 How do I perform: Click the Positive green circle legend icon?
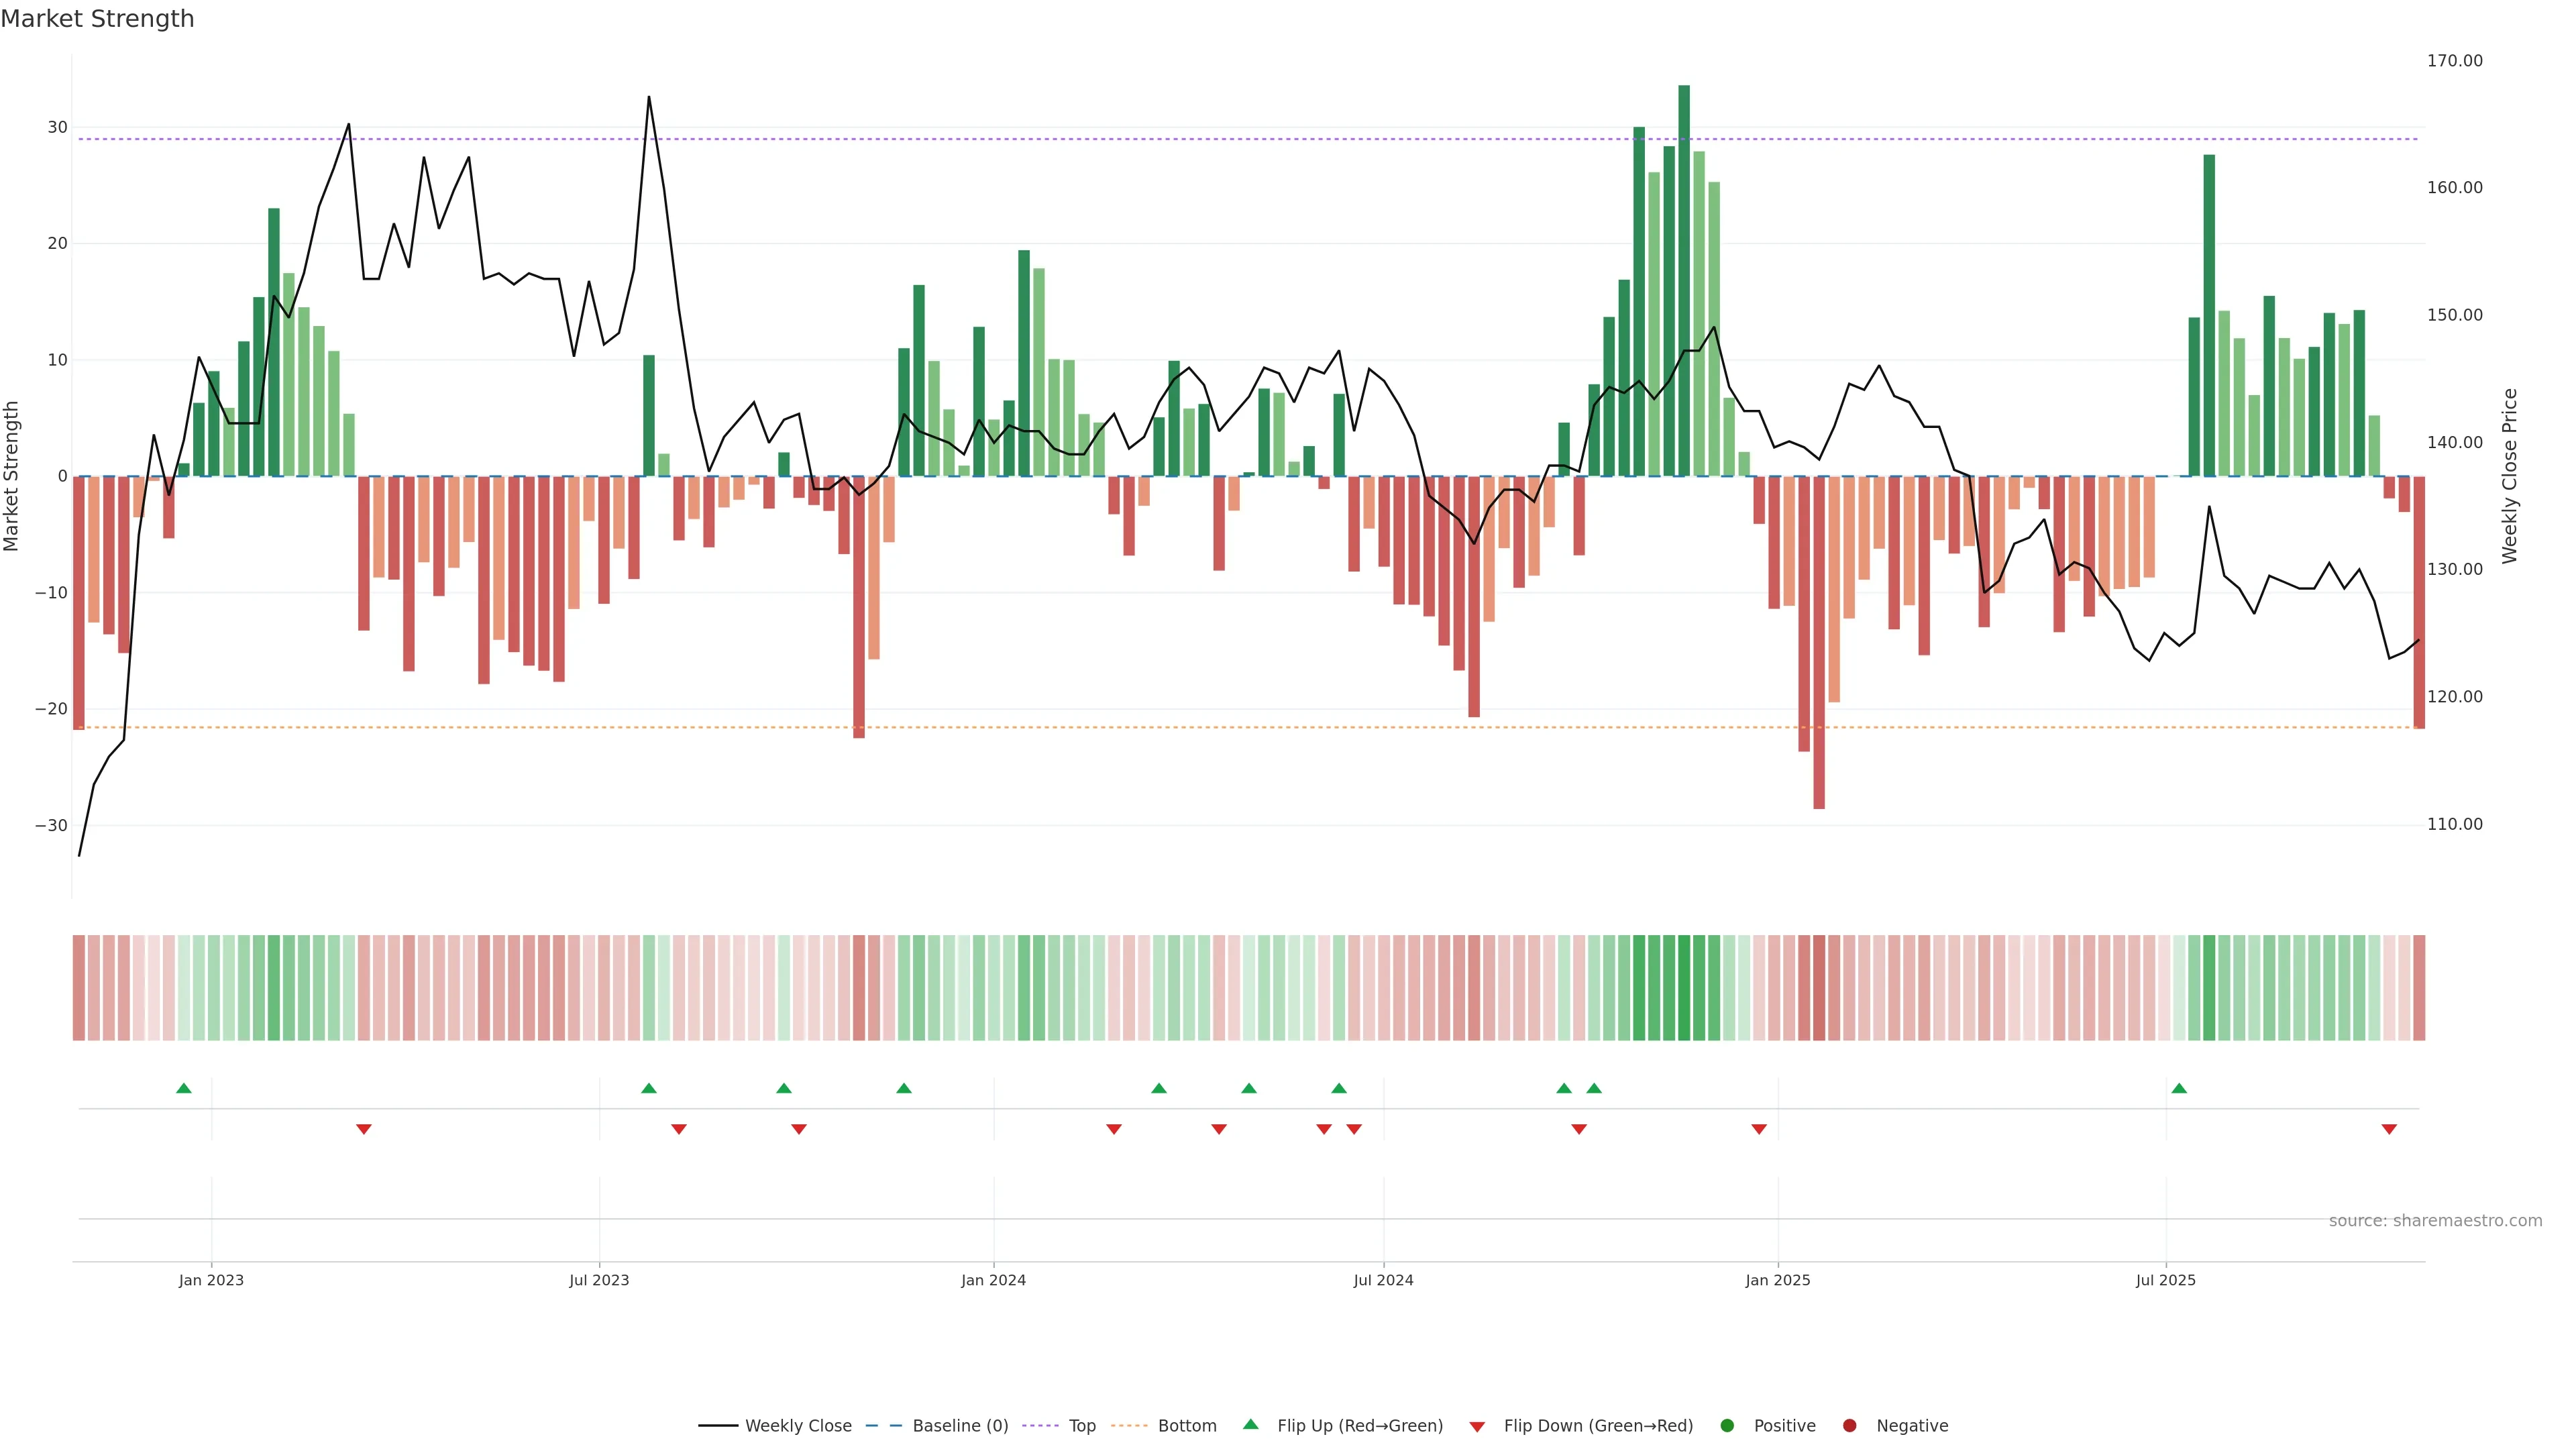pos(1727,1425)
